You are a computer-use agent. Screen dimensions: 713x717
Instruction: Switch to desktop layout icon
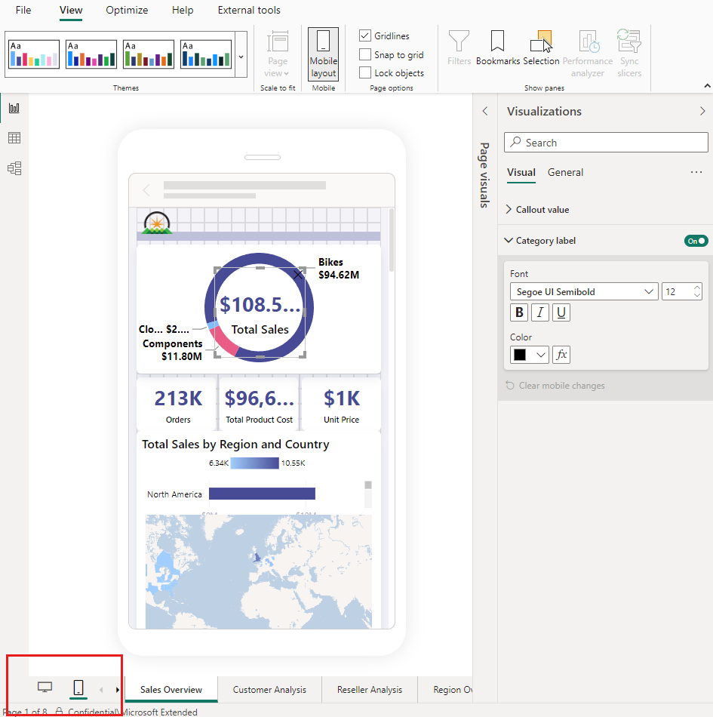pos(45,687)
